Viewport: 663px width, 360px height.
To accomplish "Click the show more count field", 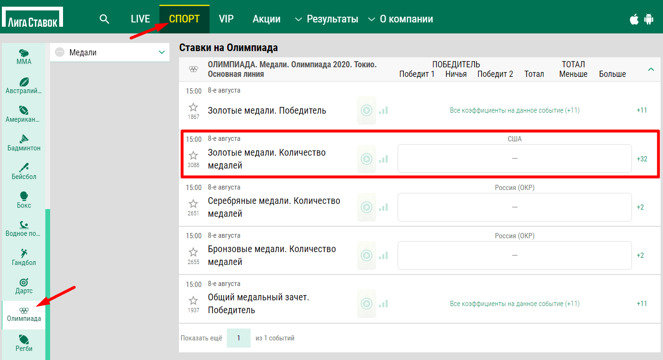I will [x=239, y=338].
